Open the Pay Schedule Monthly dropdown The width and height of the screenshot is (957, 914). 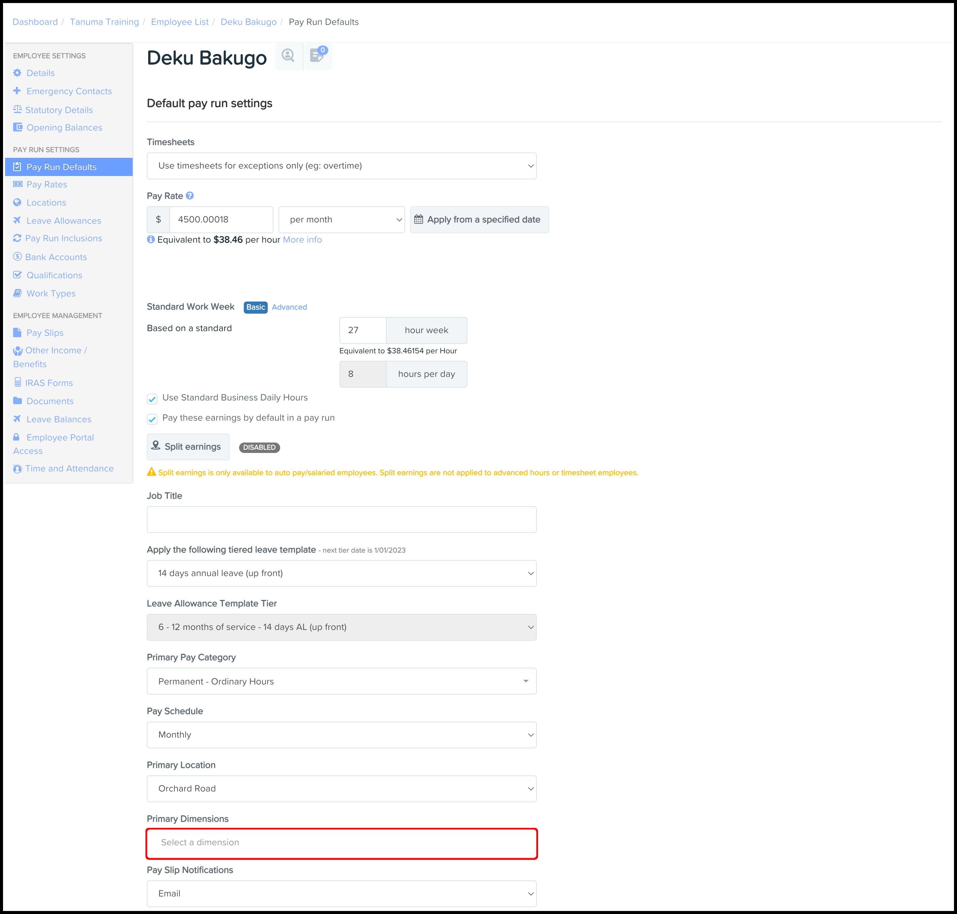[x=341, y=735]
